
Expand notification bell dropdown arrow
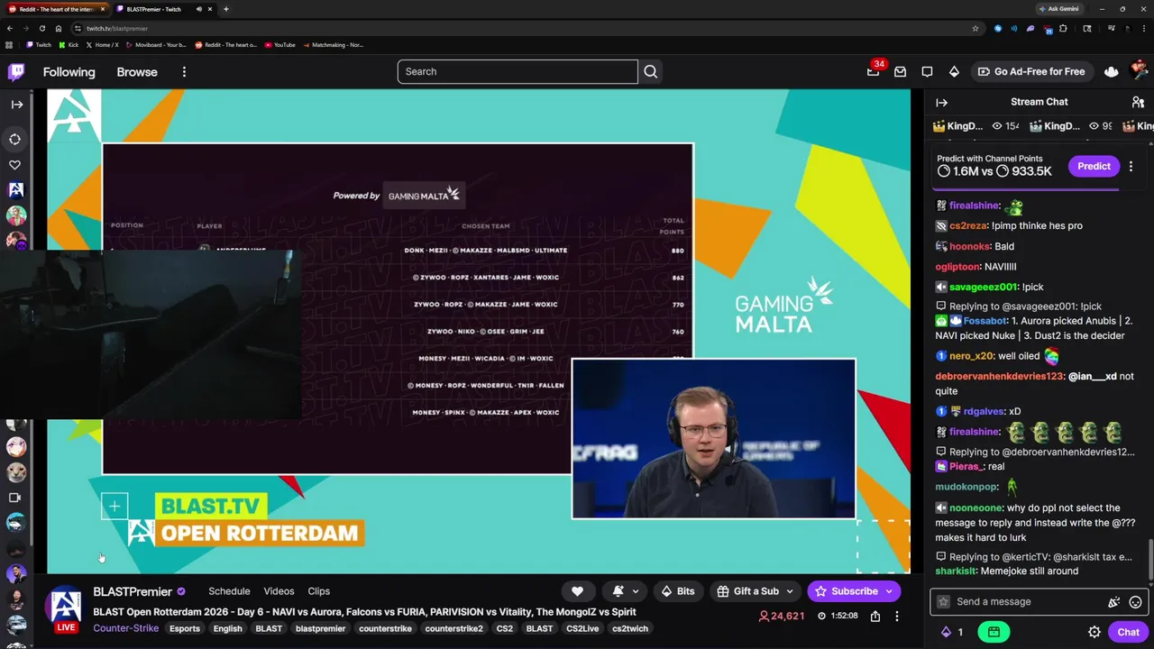(x=636, y=591)
